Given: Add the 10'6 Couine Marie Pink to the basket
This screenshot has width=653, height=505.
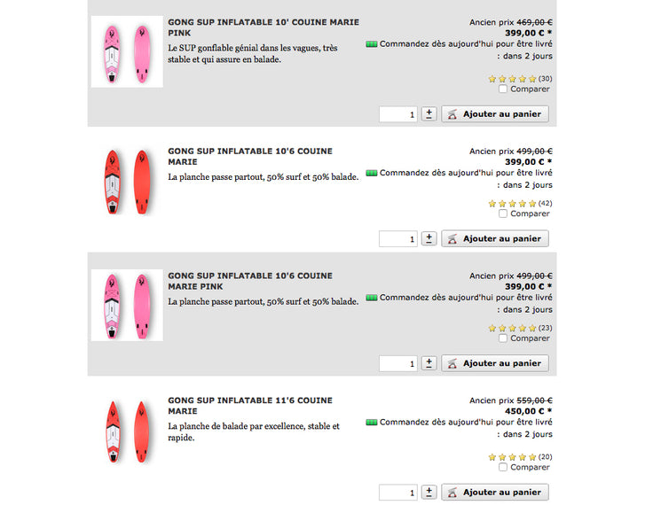Looking at the screenshot, I should click(495, 363).
